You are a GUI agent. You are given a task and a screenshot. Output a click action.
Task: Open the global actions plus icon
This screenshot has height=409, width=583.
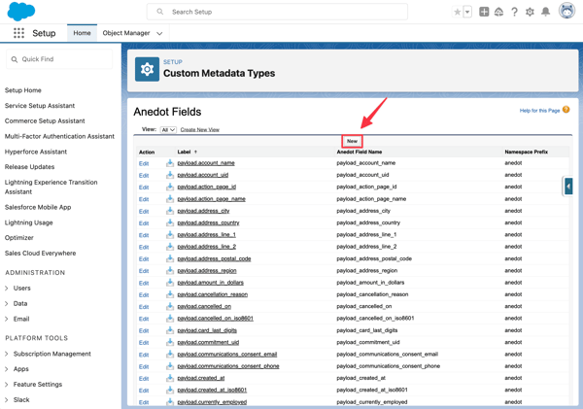pos(484,12)
